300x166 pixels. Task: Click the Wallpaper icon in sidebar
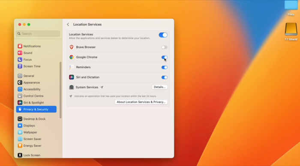tap(20, 132)
